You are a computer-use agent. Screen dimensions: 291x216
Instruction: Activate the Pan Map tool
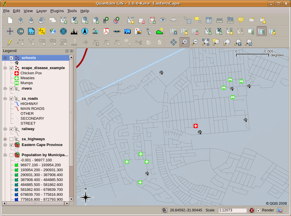pos(173,43)
